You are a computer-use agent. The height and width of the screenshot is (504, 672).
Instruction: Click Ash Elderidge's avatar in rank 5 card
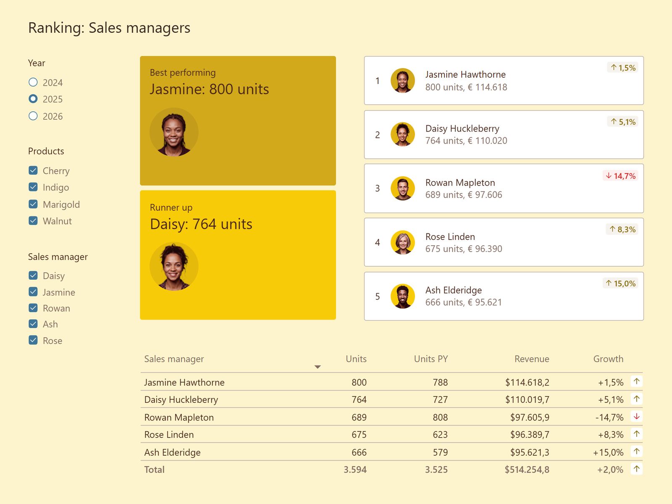[x=403, y=296]
